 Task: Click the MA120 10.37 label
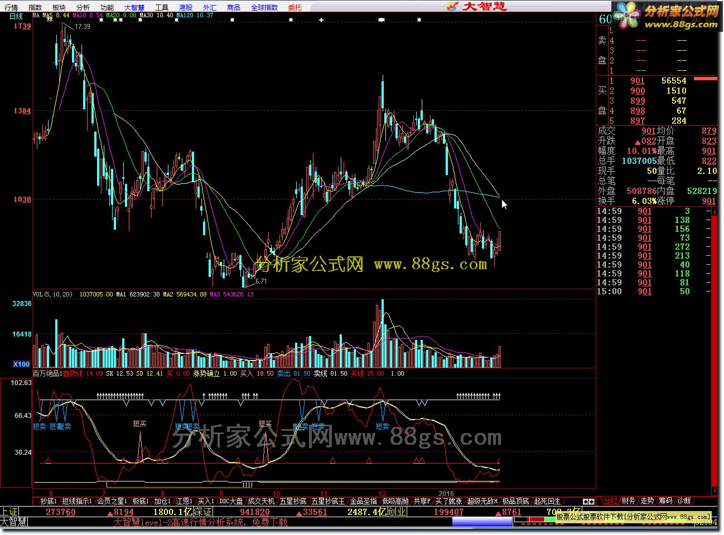click(x=195, y=16)
